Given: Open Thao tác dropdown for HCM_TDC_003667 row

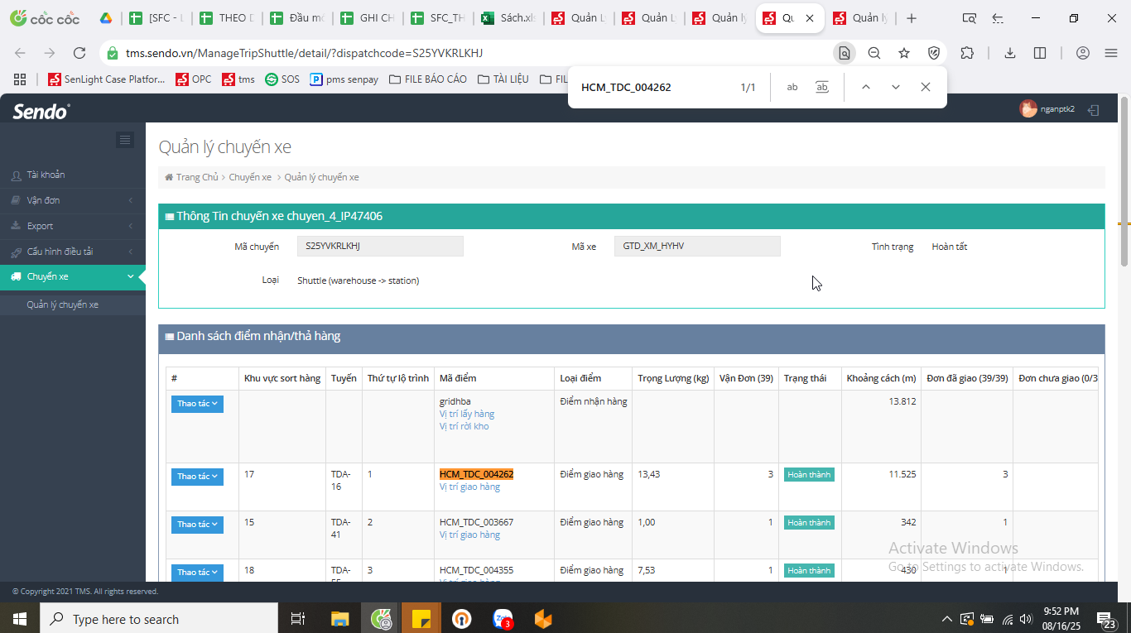Looking at the screenshot, I should (x=197, y=525).
